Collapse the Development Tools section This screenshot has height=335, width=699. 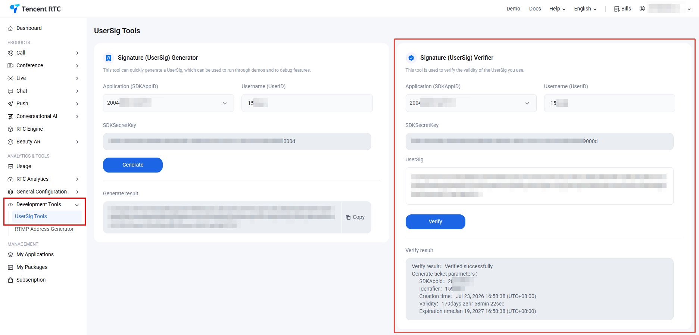click(77, 205)
